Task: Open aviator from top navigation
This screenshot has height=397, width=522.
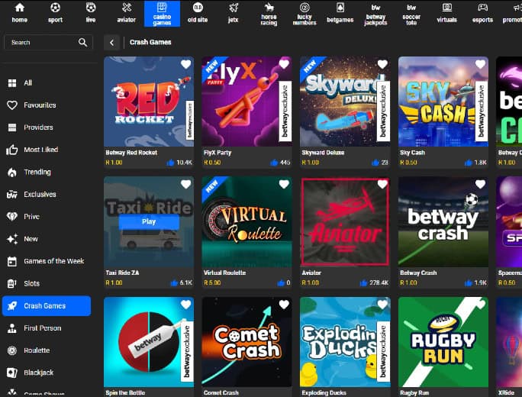Action: (x=127, y=13)
